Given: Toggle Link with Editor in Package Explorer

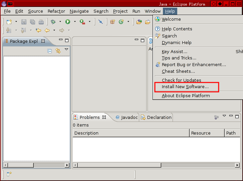Looking at the screenshot, I should [58, 51].
